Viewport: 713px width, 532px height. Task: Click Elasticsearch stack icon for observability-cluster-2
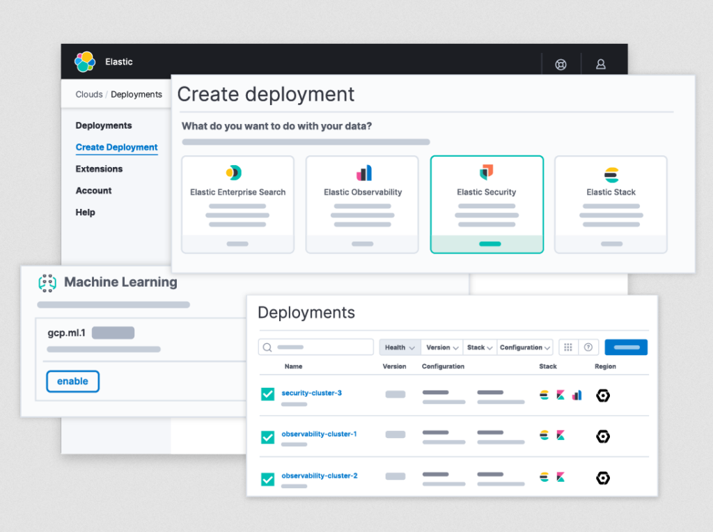[544, 477]
